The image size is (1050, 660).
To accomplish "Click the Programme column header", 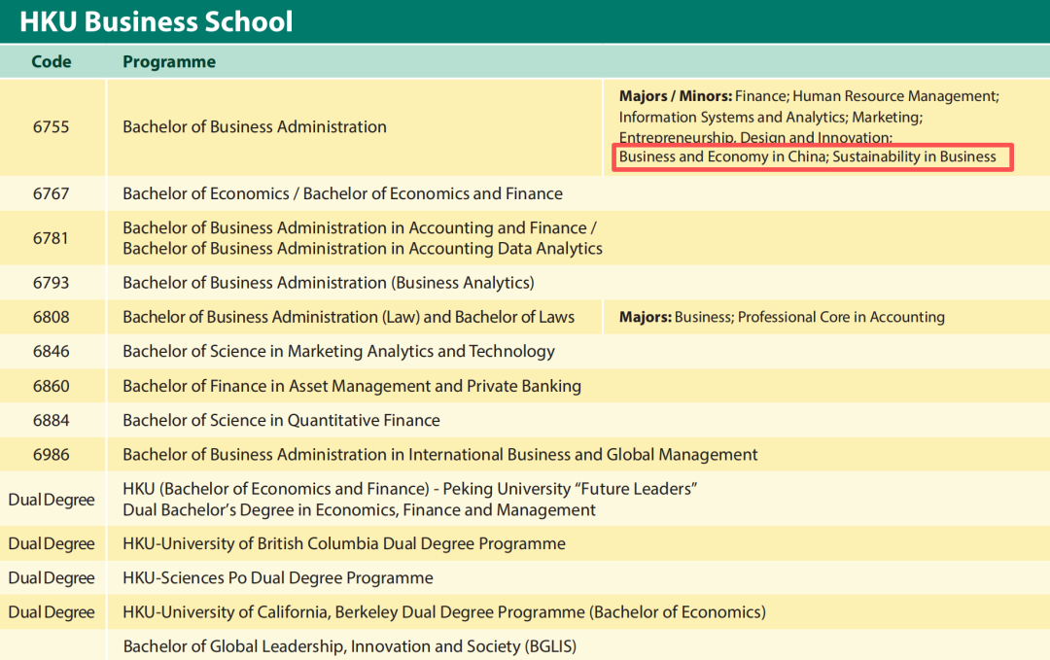I will tap(169, 61).
